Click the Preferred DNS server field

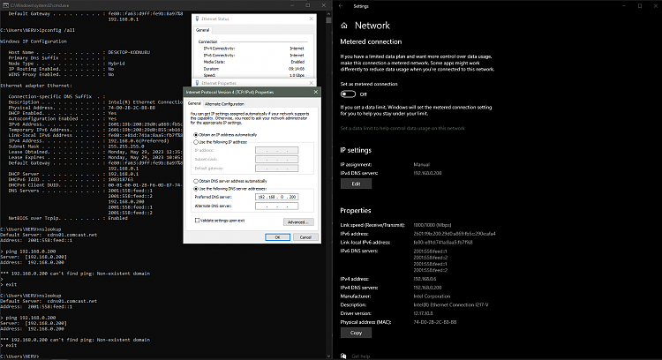(x=279, y=196)
